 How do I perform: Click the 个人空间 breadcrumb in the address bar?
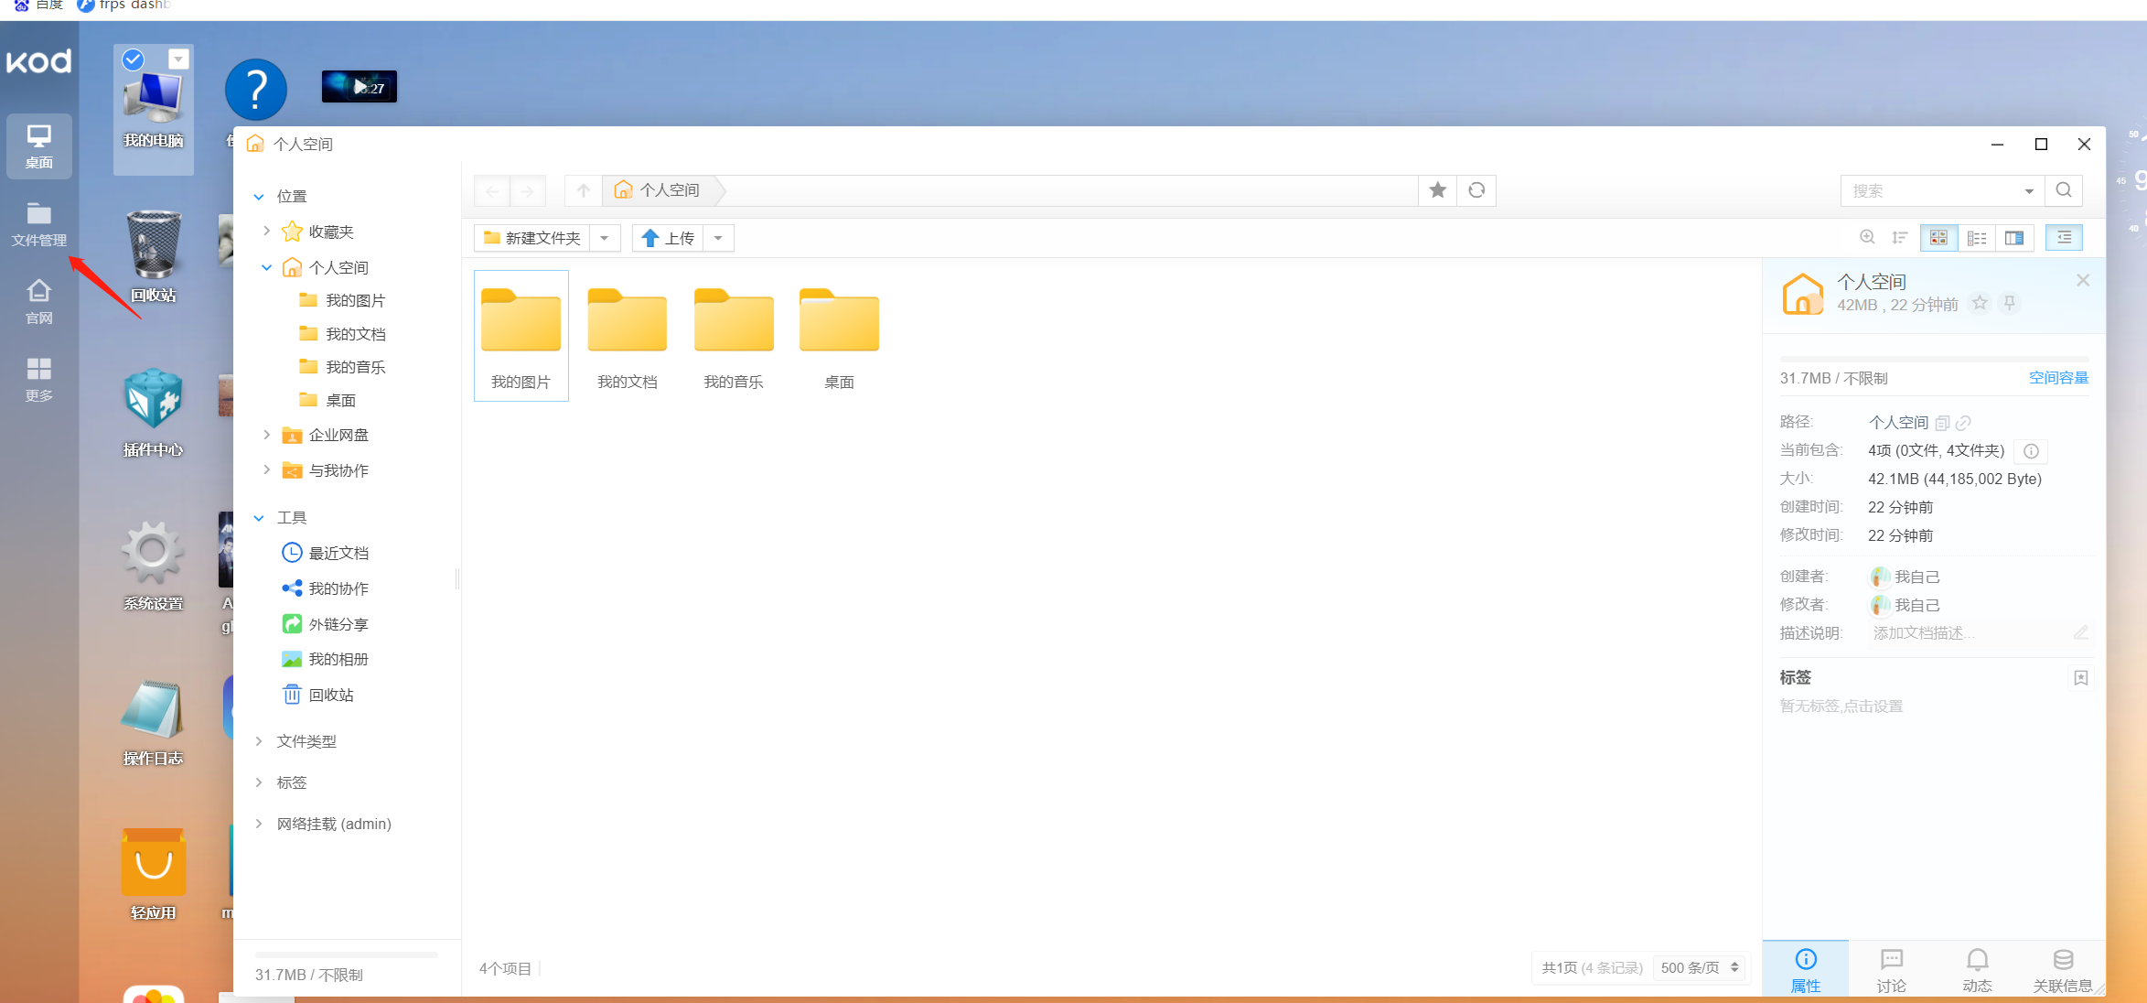(x=659, y=190)
